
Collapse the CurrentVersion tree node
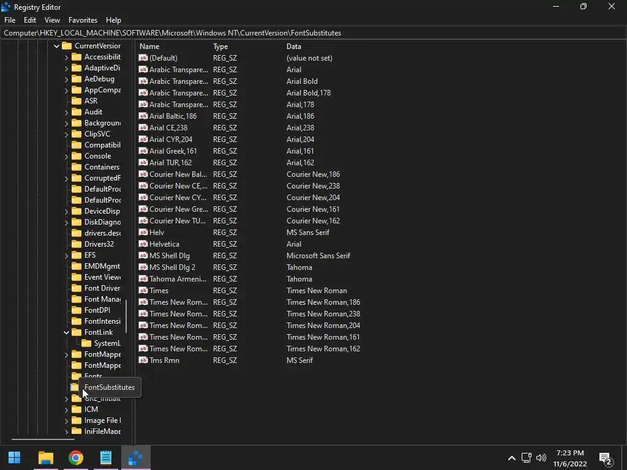(x=57, y=46)
